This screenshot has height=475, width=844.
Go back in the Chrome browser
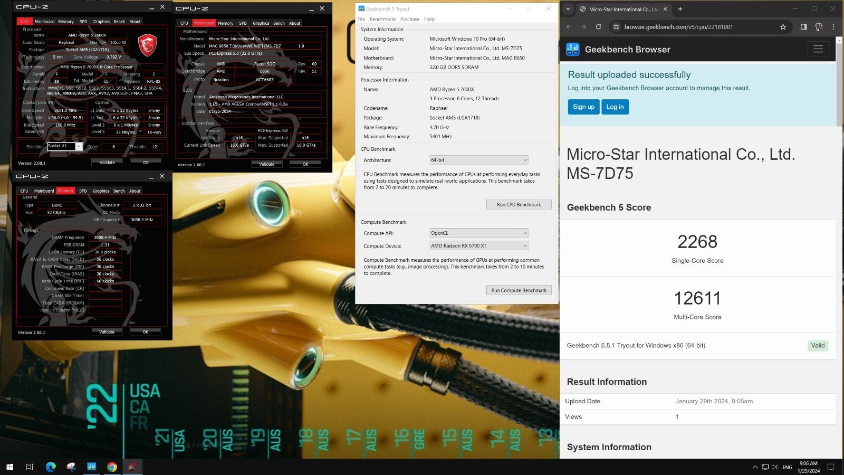coord(569,27)
